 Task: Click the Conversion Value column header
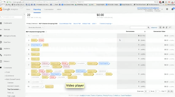159,32
